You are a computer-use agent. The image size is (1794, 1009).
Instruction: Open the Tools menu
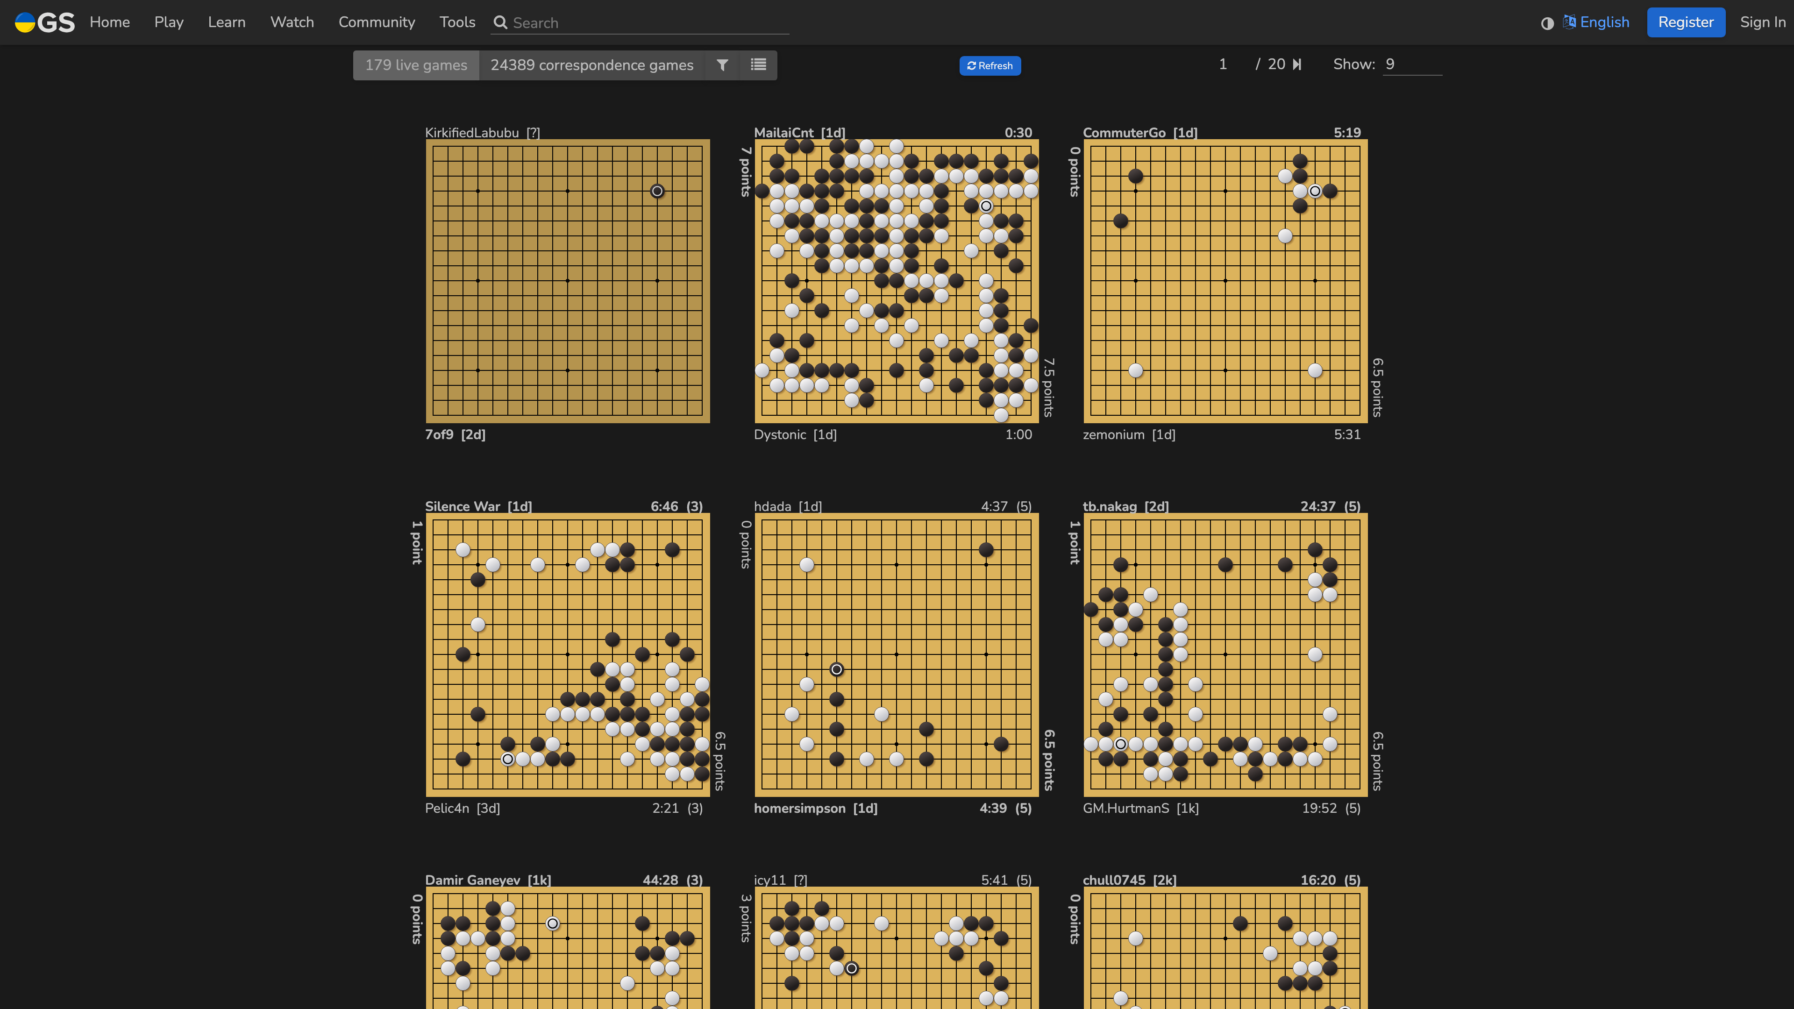click(457, 22)
